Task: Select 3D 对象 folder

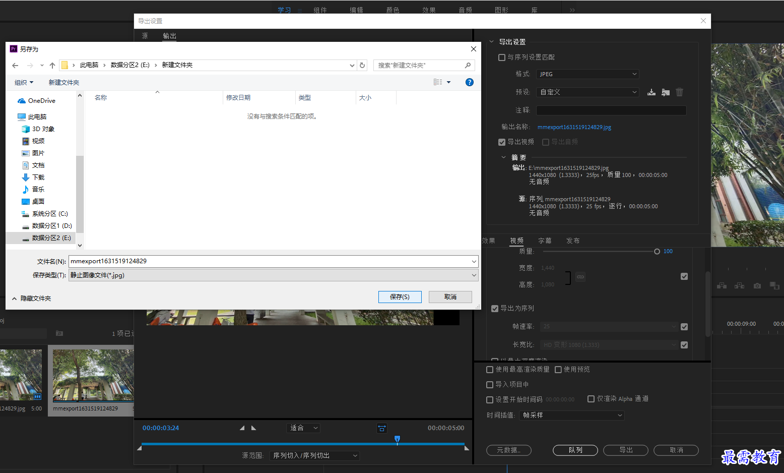Action: point(38,129)
